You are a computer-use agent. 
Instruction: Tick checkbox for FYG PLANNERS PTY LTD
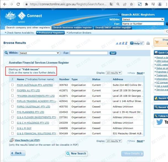click(12, 112)
